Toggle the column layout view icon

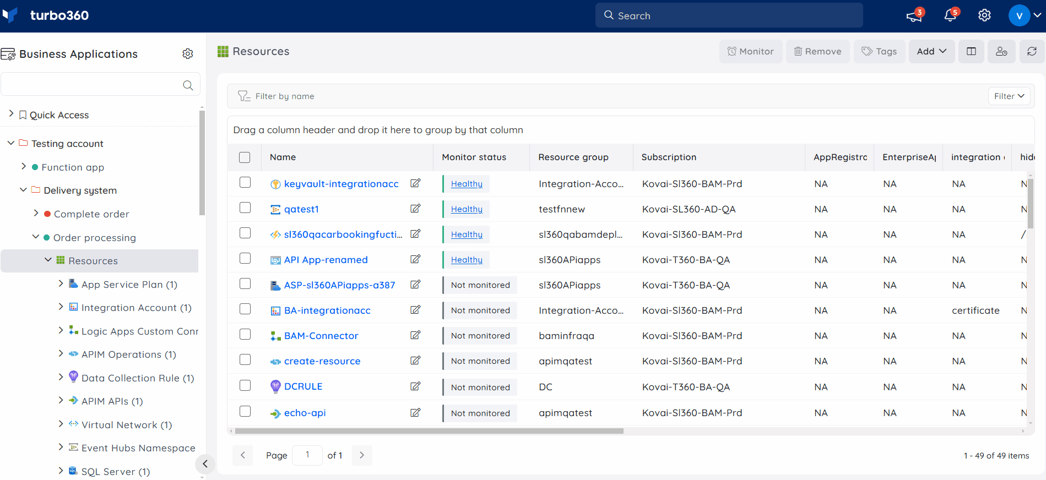point(971,51)
